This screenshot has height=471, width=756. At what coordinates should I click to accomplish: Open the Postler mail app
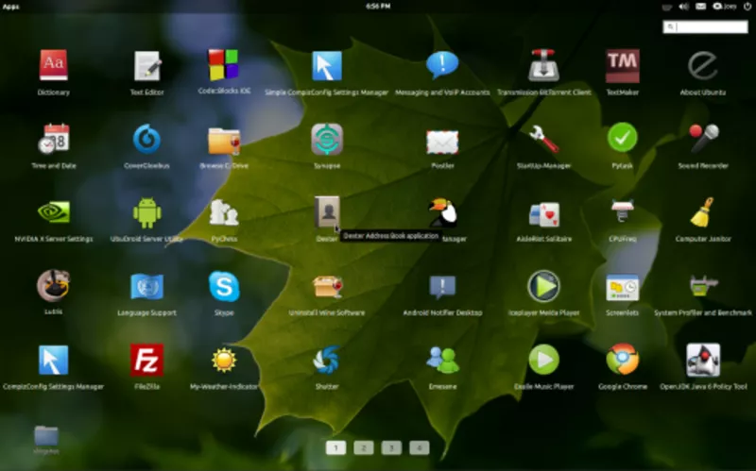click(x=442, y=143)
